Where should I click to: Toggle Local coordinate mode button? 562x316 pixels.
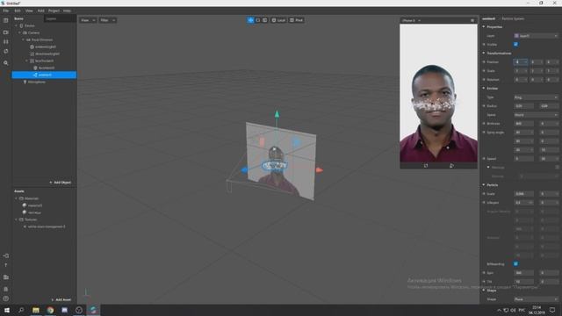click(x=278, y=20)
